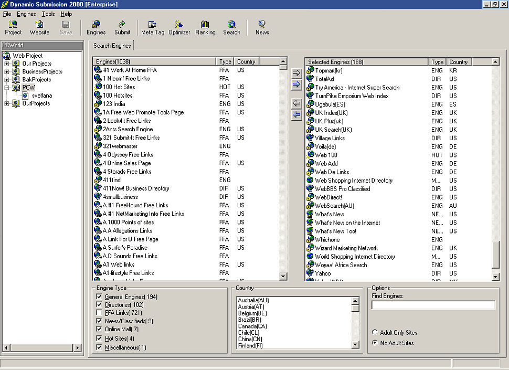Image resolution: width=509 pixels, height=370 pixels.
Task: Open the Website toolbar icon
Action: [39, 28]
